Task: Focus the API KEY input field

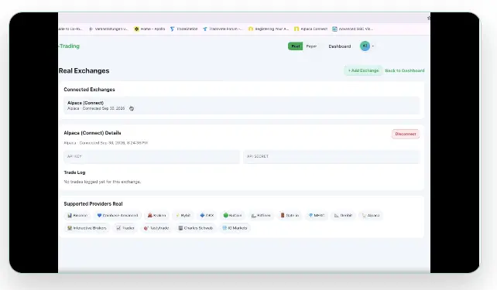Action: tap(152, 157)
